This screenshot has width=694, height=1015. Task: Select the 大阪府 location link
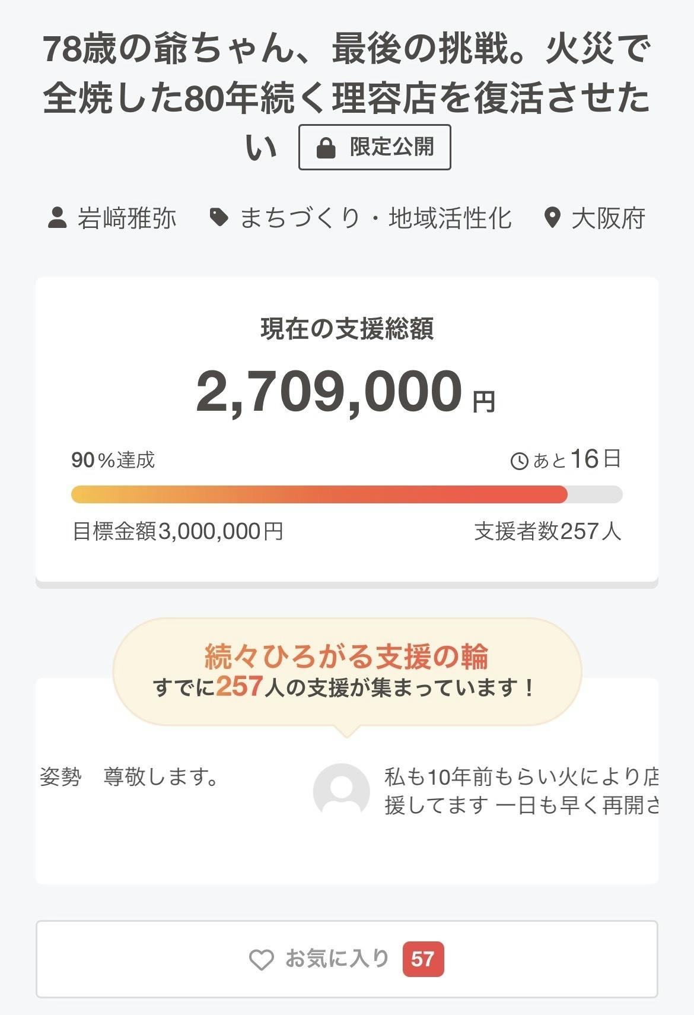[608, 218]
